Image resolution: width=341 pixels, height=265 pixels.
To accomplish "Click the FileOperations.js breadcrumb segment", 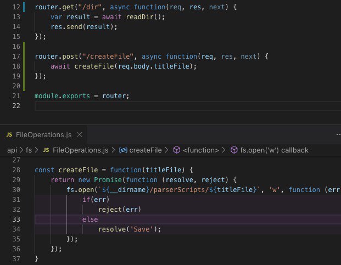I will click(x=81, y=150).
